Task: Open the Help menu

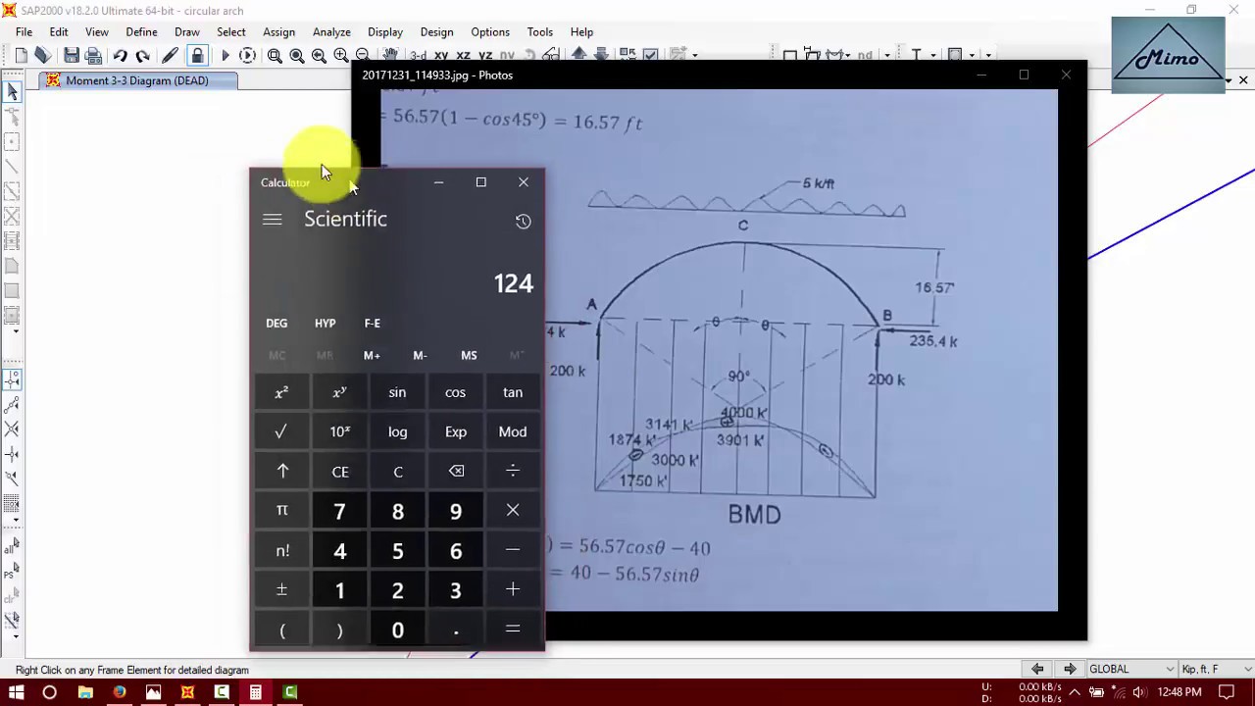Action: [581, 31]
